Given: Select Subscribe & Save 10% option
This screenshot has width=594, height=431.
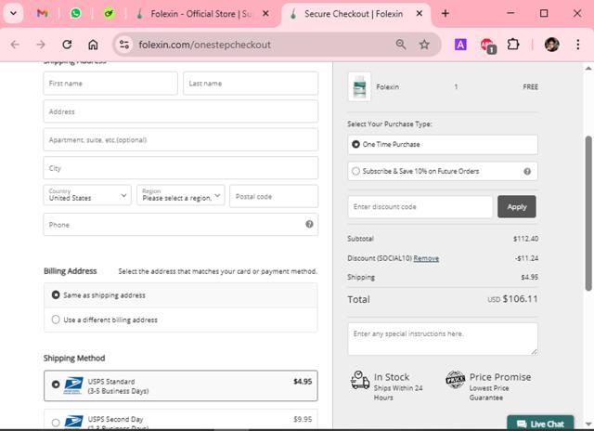Looking at the screenshot, I should (x=443, y=171).
